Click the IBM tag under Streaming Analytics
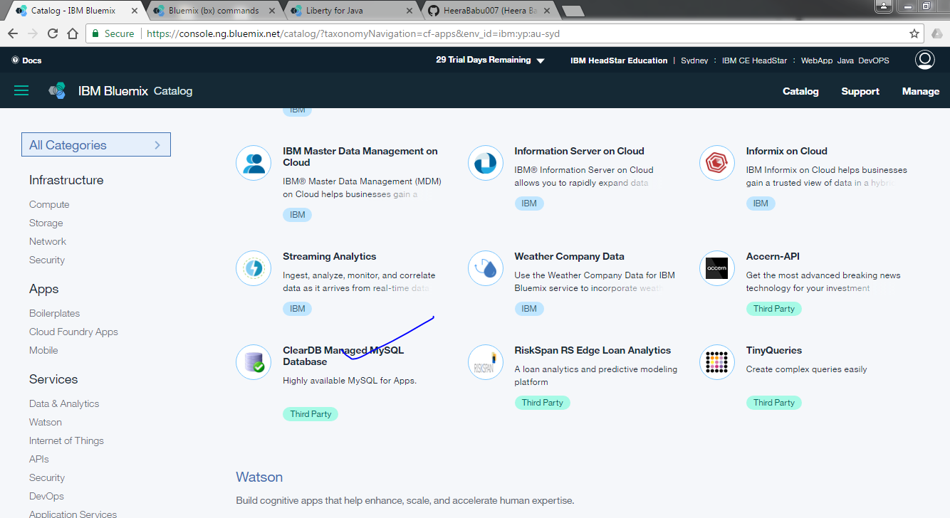 tap(298, 309)
